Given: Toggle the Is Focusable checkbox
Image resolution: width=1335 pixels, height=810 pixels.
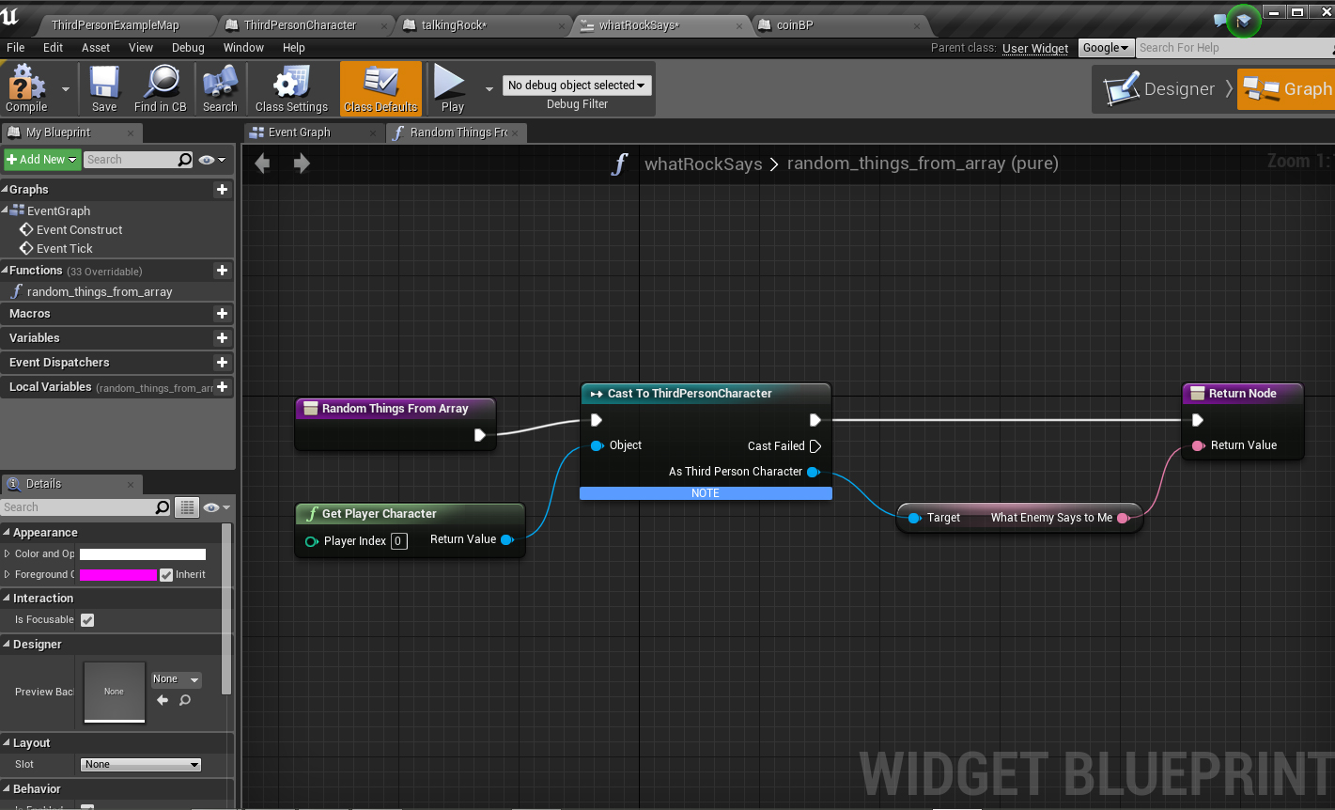Looking at the screenshot, I should point(87,620).
